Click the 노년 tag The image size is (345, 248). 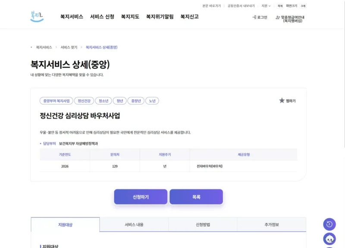[x=152, y=101]
